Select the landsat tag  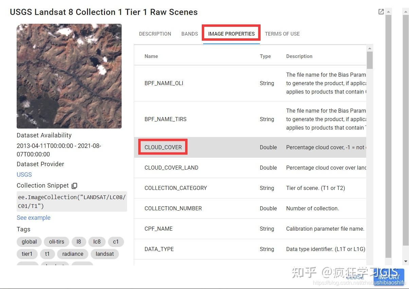coord(105,254)
